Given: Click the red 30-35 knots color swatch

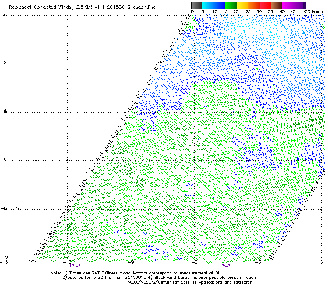Looking at the screenshot, I should tap(265, 5).
